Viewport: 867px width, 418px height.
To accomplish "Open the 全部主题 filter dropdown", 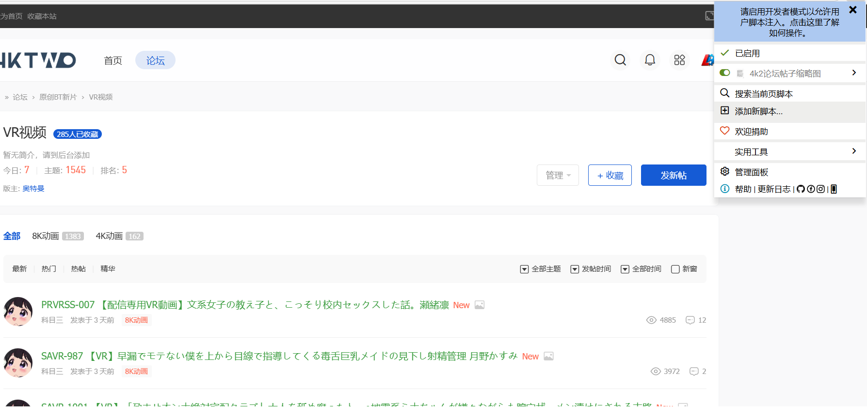I will click(540, 269).
